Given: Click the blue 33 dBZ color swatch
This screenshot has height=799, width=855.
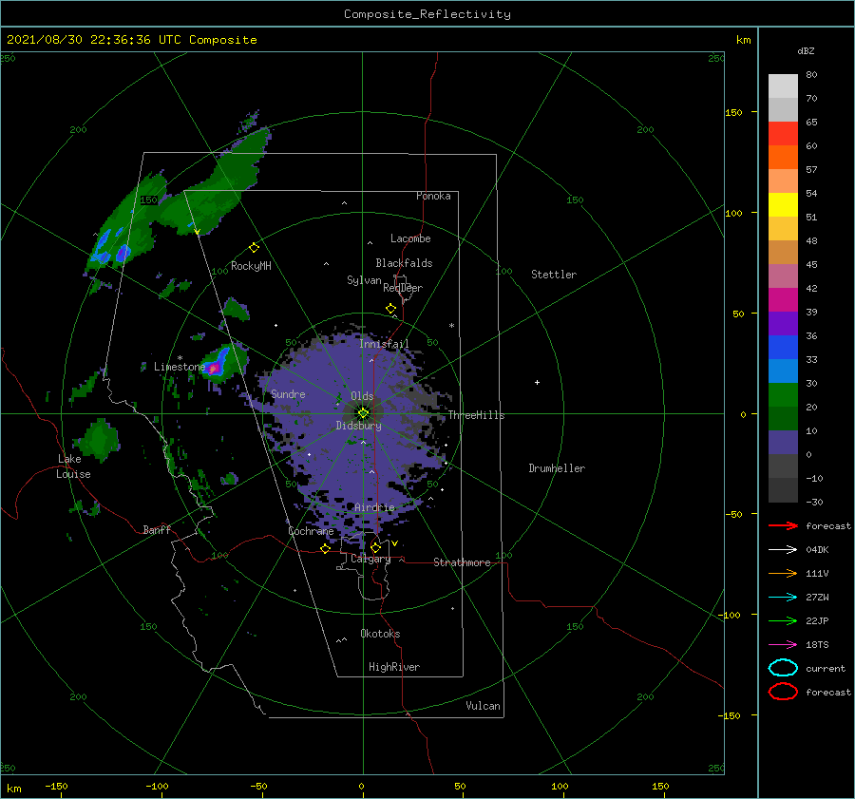Looking at the screenshot, I should pos(783,348).
